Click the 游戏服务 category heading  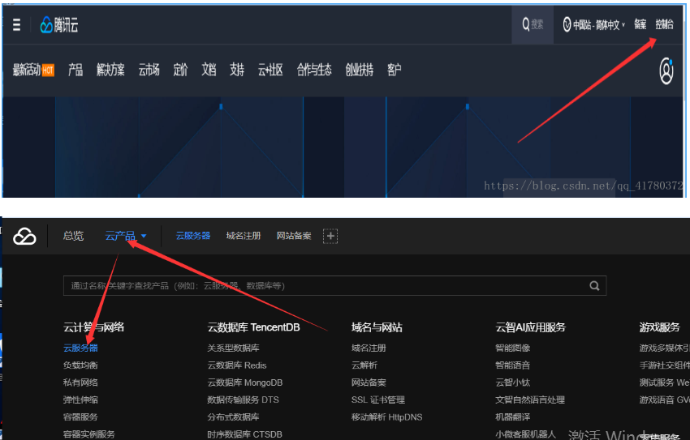(660, 327)
